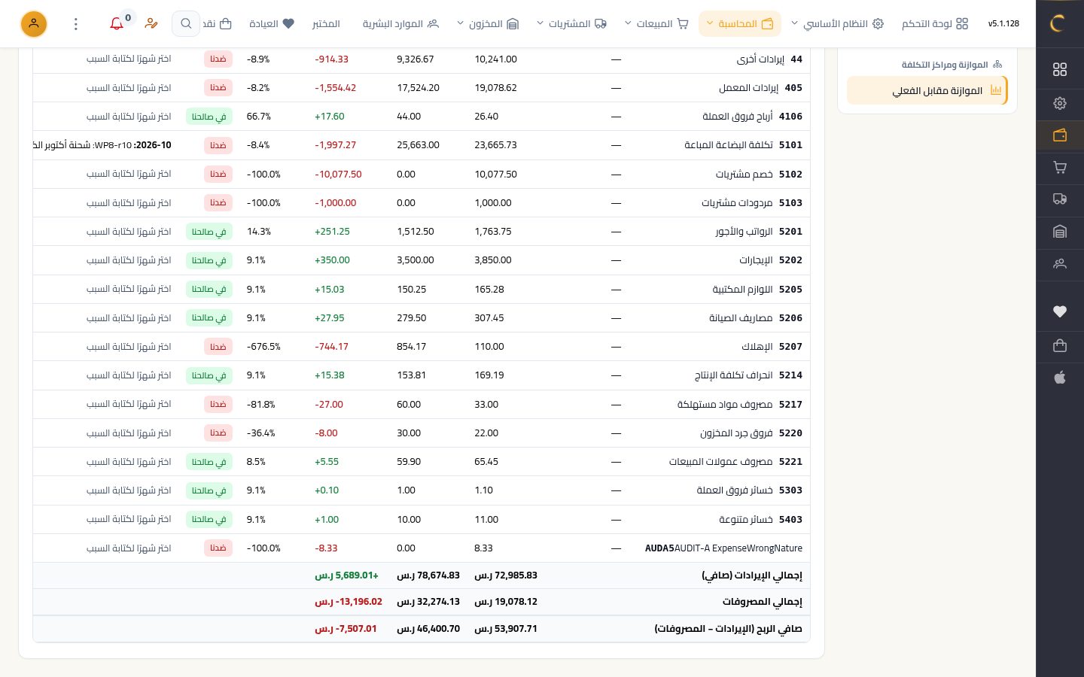
Task: Open the dashboard grid icon in the sidebar
Action: 1060,69
